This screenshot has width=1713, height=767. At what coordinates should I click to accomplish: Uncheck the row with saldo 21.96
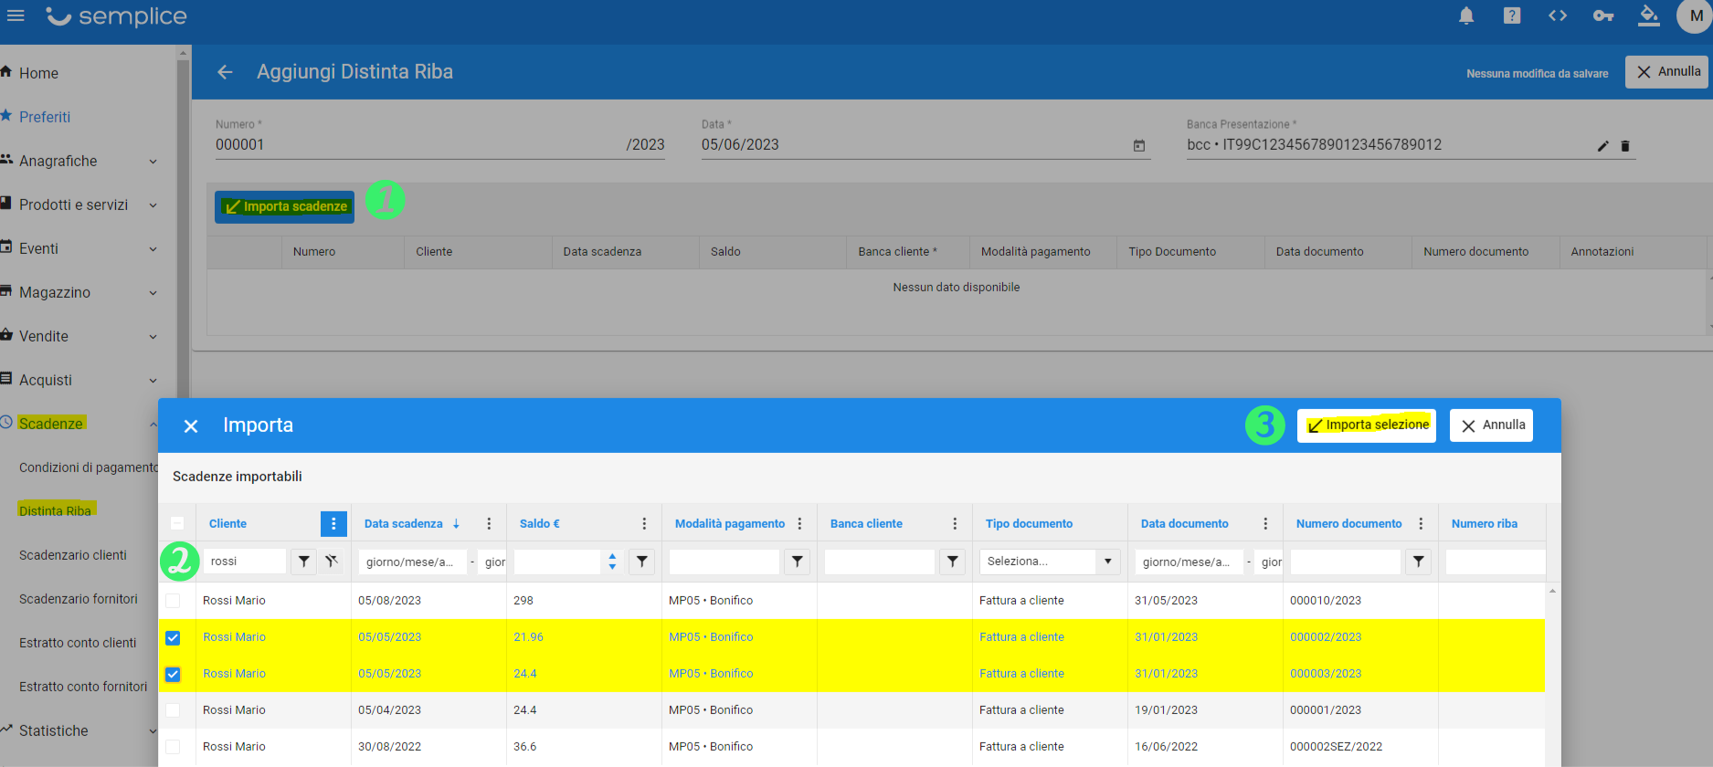click(173, 637)
